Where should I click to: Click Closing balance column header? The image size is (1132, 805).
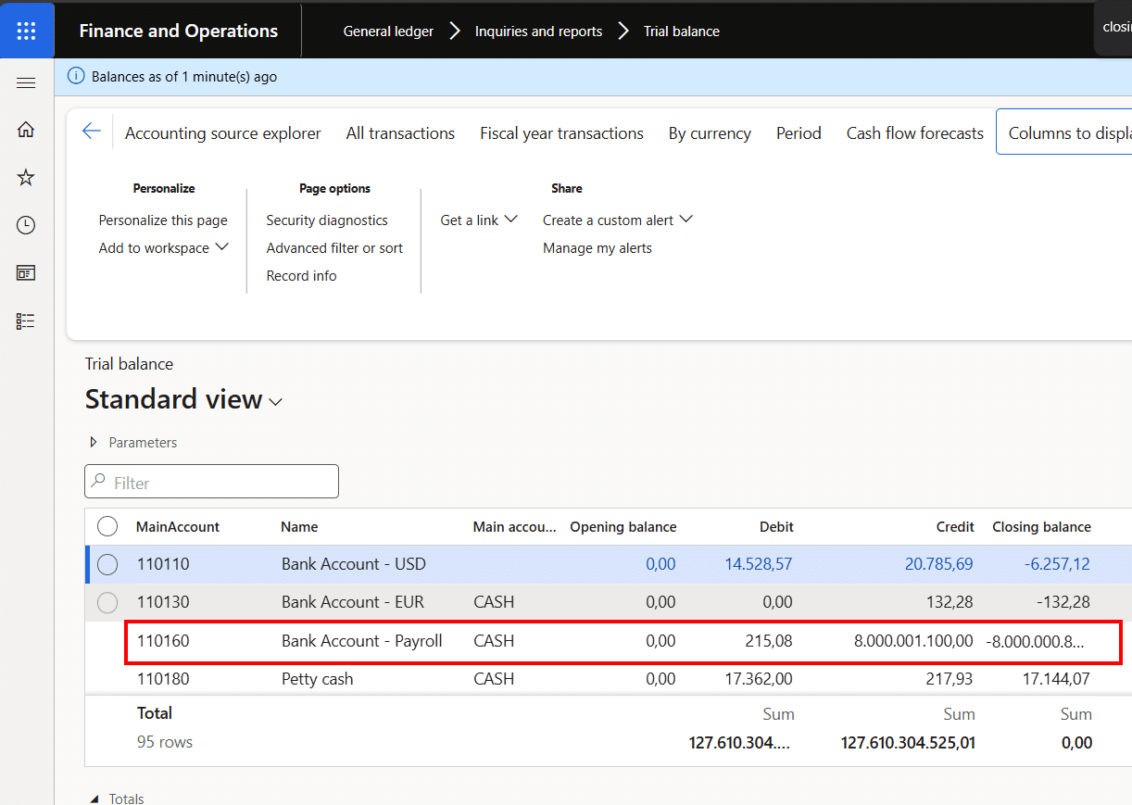click(x=1041, y=526)
